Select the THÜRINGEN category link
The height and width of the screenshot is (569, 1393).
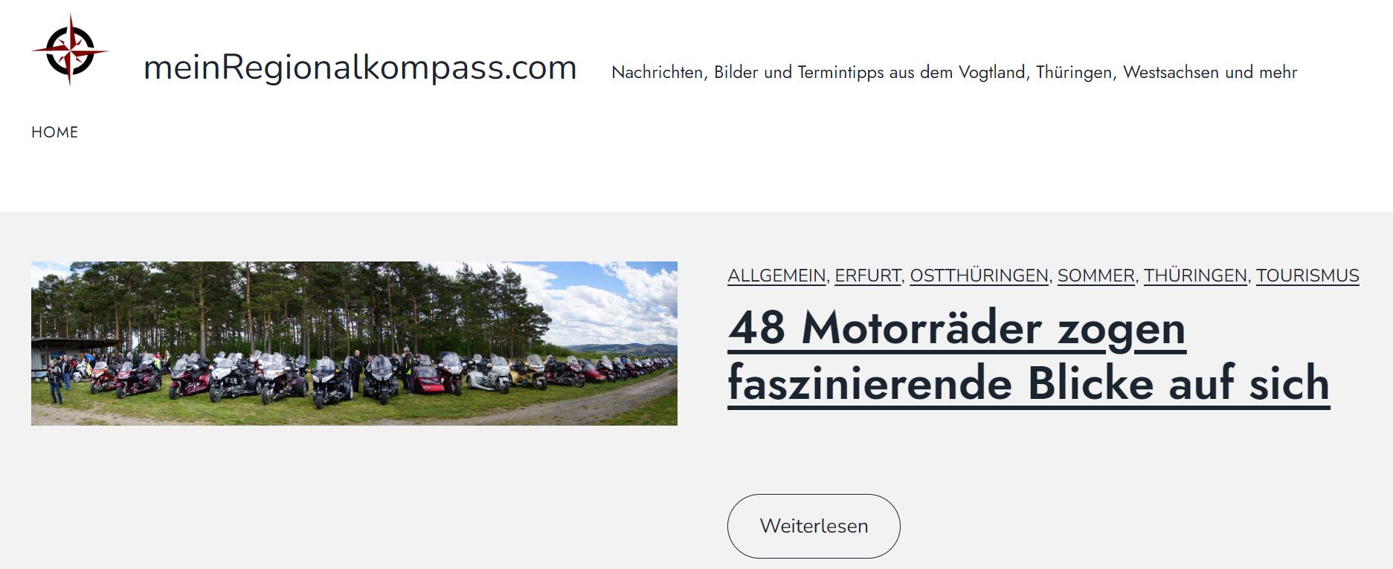[x=1195, y=276]
